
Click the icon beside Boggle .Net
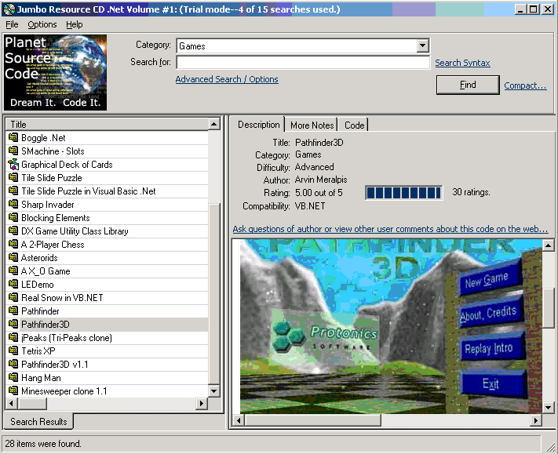pyautogui.click(x=13, y=137)
